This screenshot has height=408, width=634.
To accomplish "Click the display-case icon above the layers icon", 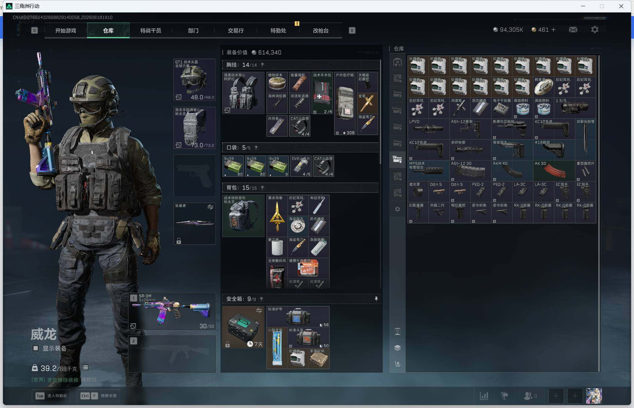I will pos(397,332).
